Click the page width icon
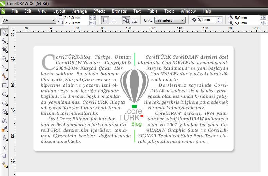This screenshot has height=176, width=268. [60, 17]
